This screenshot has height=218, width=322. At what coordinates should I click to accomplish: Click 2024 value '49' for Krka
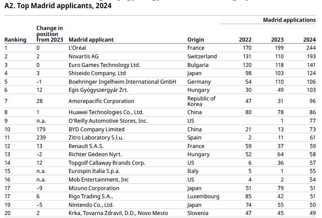(x=313, y=213)
